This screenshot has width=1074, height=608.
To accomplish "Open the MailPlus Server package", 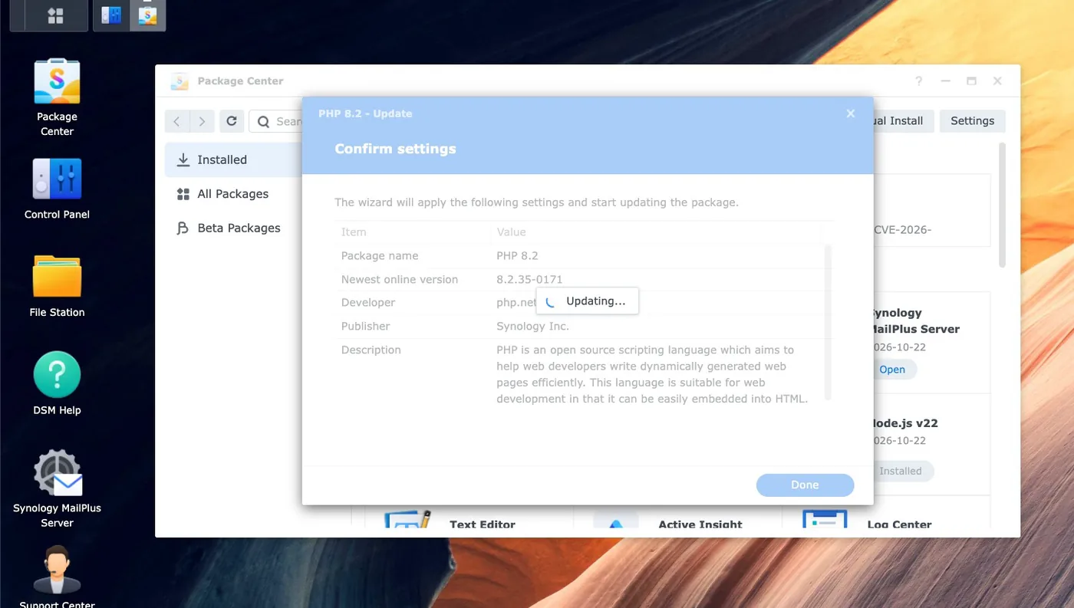I will tap(892, 370).
